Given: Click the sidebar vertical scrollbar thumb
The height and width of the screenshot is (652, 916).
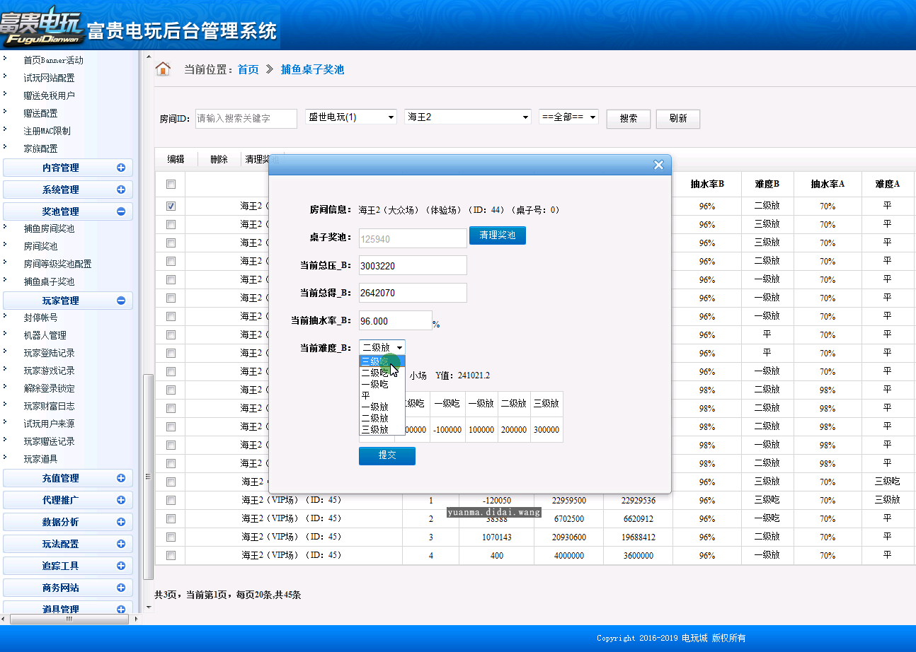Looking at the screenshot, I should 149,477.
